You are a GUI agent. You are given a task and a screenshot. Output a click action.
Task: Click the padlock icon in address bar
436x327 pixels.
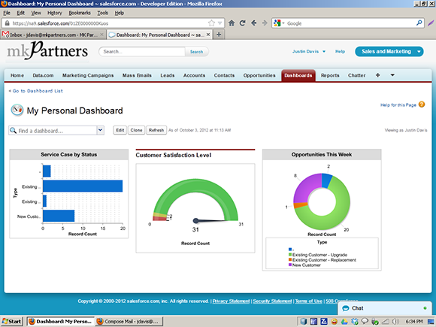pyautogui.click(x=8, y=23)
